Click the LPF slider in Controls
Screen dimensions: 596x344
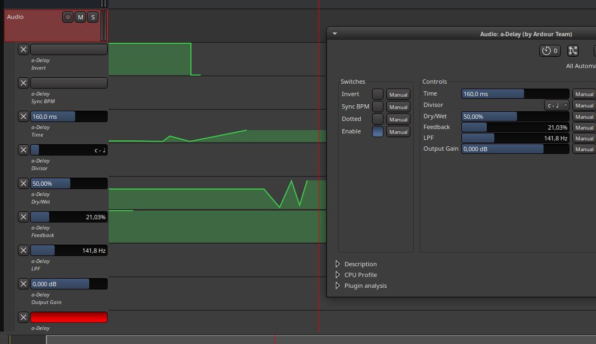click(x=515, y=138)
